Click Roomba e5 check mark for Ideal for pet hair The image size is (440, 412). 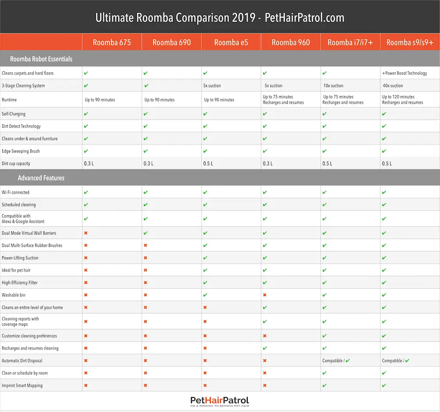[x=205, y=270]
